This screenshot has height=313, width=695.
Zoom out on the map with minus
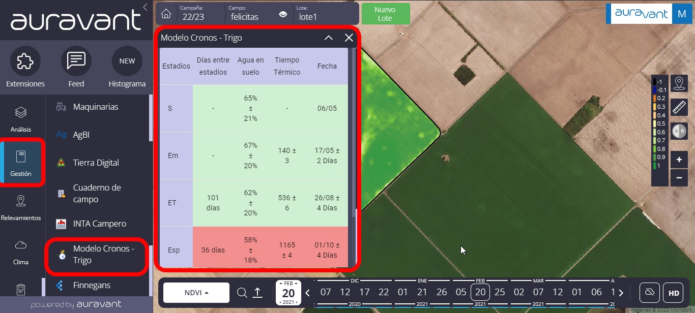tap(679, 178)
